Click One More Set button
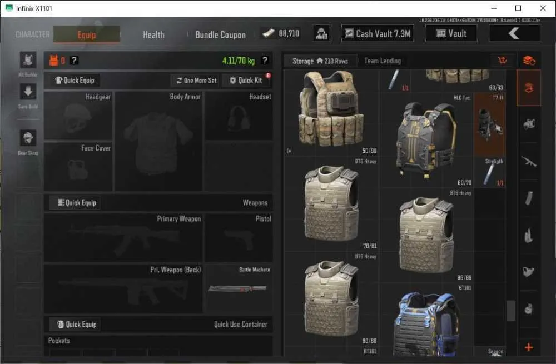 [196, 81]
